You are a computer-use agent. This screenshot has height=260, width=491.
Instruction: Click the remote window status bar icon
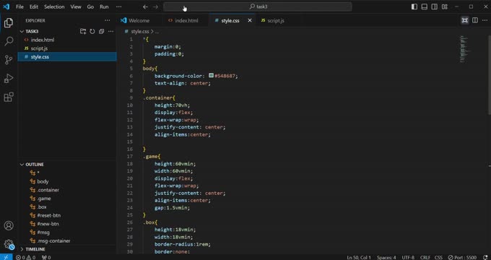[x=6, y=257]
